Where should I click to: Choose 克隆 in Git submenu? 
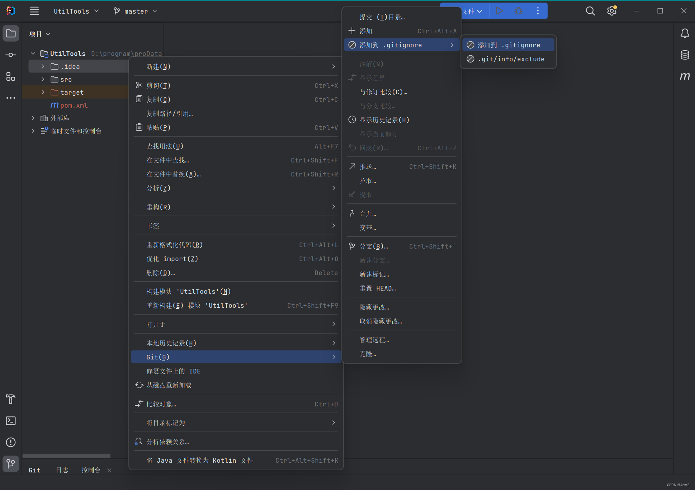[x=402, y=354]
